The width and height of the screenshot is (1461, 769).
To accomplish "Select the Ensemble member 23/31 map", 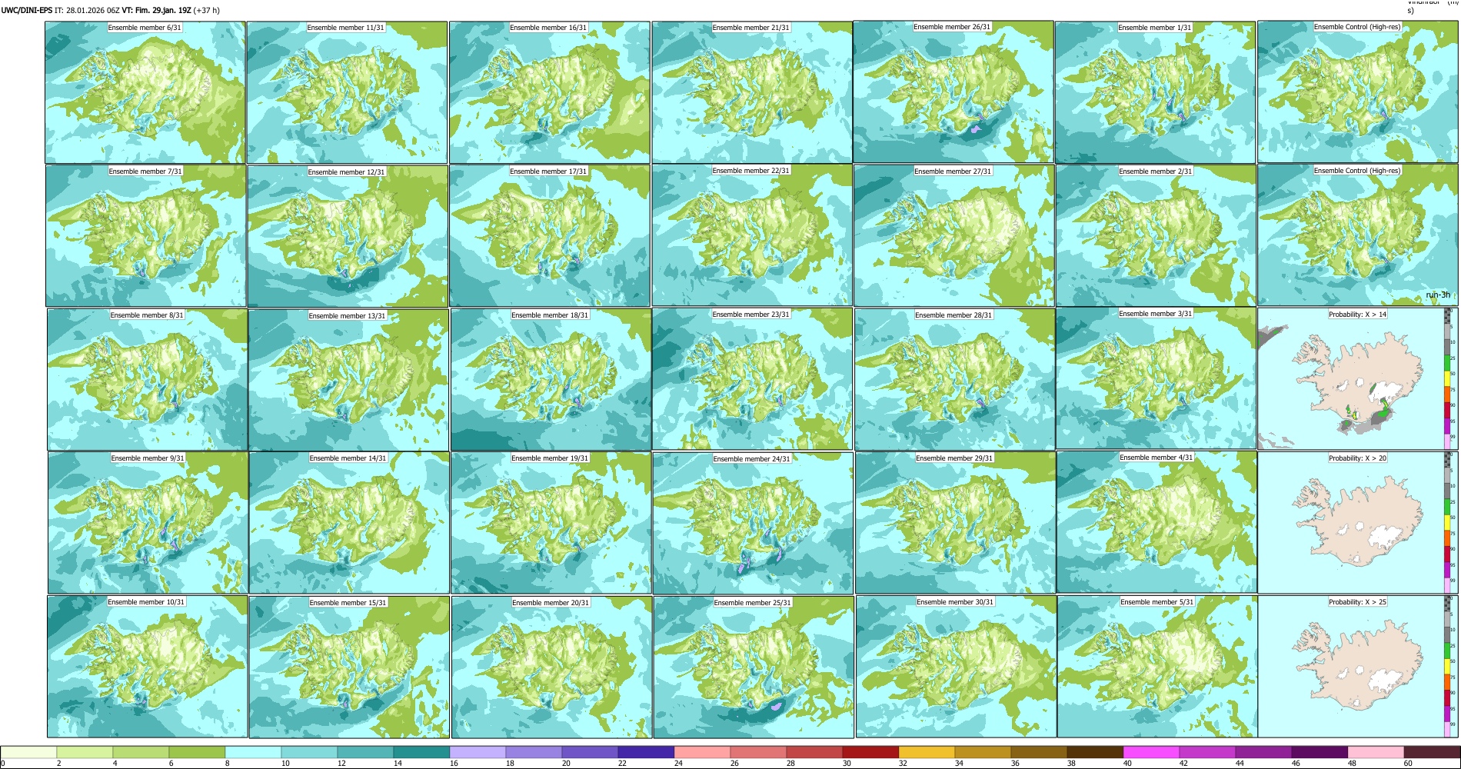I will point(752,379).
